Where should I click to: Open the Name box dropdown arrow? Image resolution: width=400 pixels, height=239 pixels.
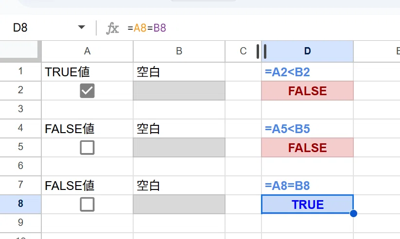81,27
